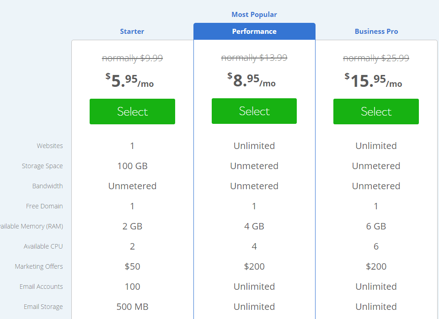The image size is (439, 319).
Task: Click the Free Domain row label
Action: click(44, 206)
